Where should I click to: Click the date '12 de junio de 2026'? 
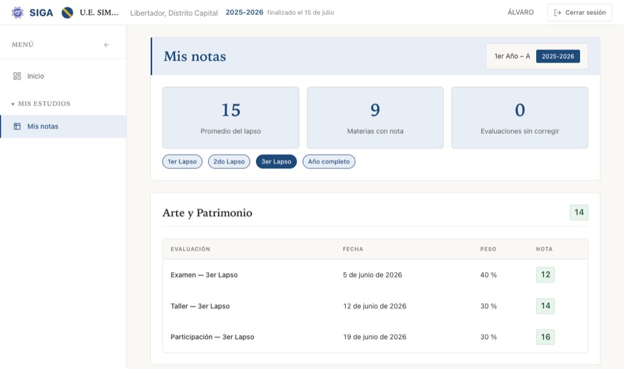pos(375,306)
